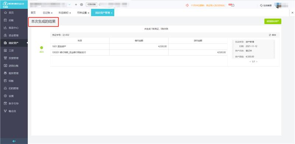295x144 pixels.
Task: Click the 100201 银行存款 row cell
Action: 80,53
